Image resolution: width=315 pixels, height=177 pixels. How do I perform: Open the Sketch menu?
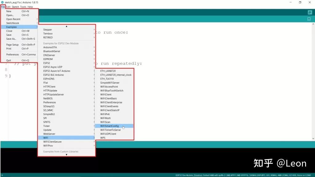pos(15,7)
